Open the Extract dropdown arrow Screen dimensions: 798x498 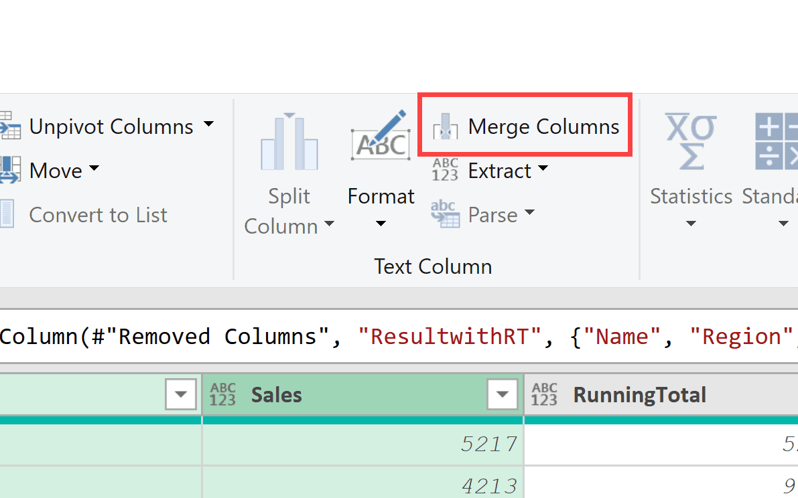coord(543,168)
